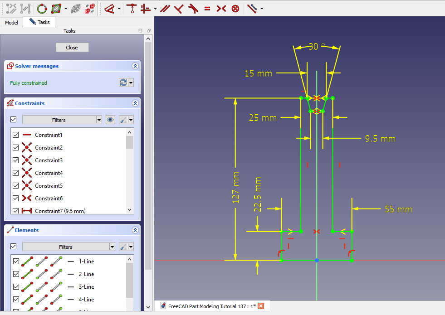
Task: Click the parallel constraint icon
Action: pyautogui.click(x=165, y=8)
